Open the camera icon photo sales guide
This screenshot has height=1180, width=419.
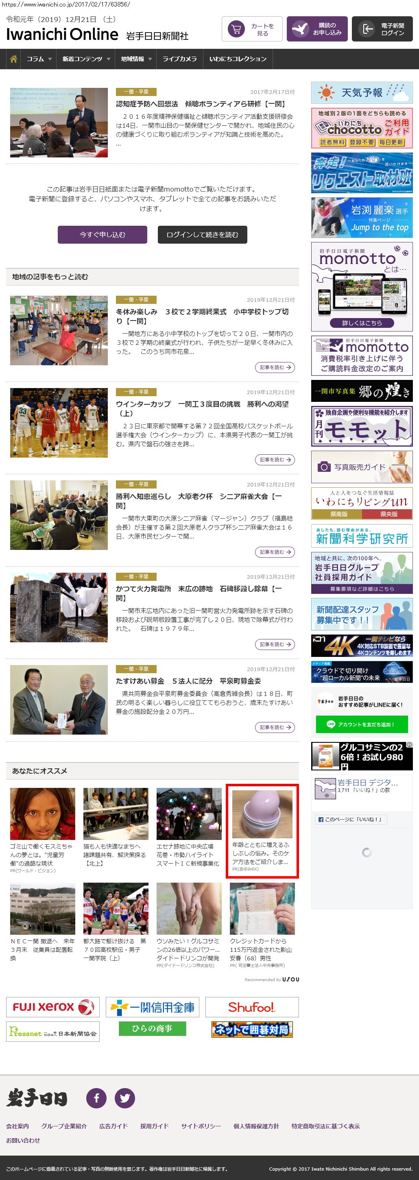point(361,467)
